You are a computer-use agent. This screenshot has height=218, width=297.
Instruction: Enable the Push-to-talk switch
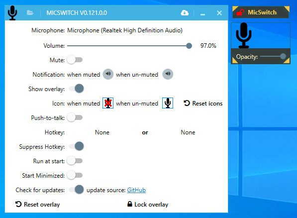click(75, 117)
